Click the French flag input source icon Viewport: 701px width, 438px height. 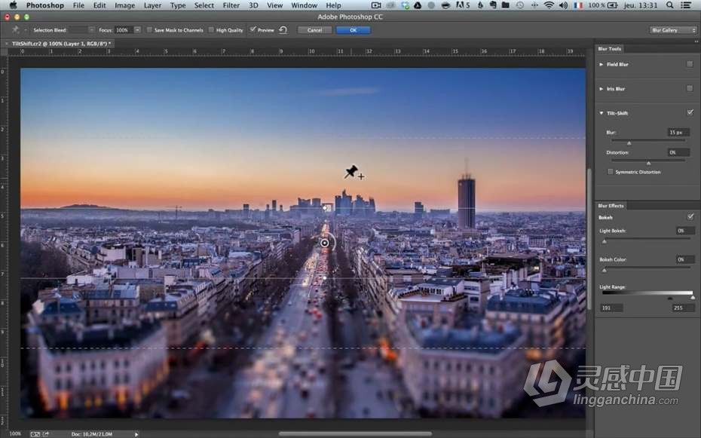pos(577,5)
